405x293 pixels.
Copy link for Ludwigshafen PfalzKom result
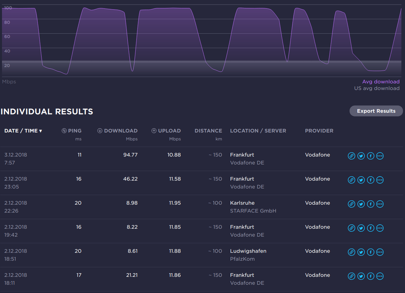[351, 252]
